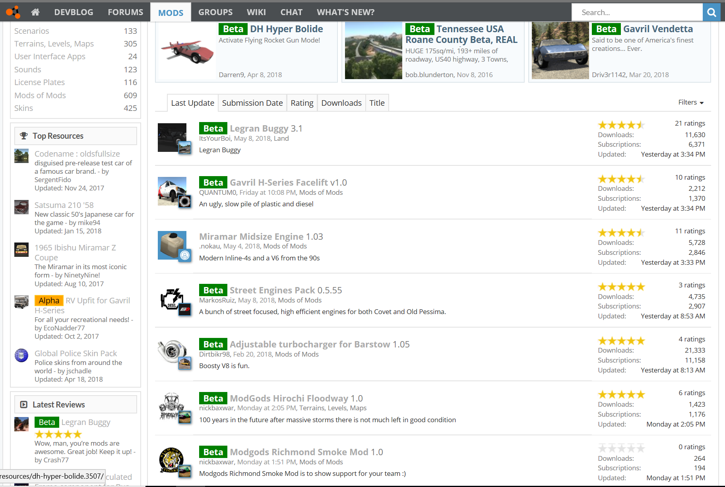Viewport: 725px width, 487px height.
Task: Open Miramar Midsize Engine thumbnail
Action: pyautogui.click(x=172, y=245)
